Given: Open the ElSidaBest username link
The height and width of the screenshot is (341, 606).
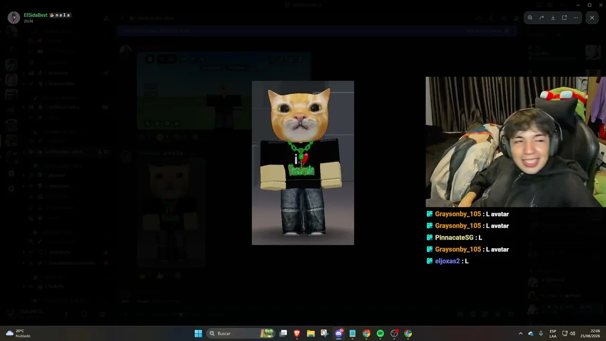Looking at the screenshot, I should point(36,15).
